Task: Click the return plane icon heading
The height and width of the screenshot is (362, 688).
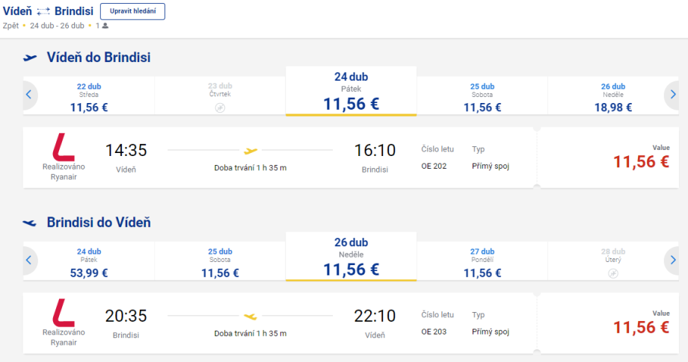Action: click(x=31, y=222)
